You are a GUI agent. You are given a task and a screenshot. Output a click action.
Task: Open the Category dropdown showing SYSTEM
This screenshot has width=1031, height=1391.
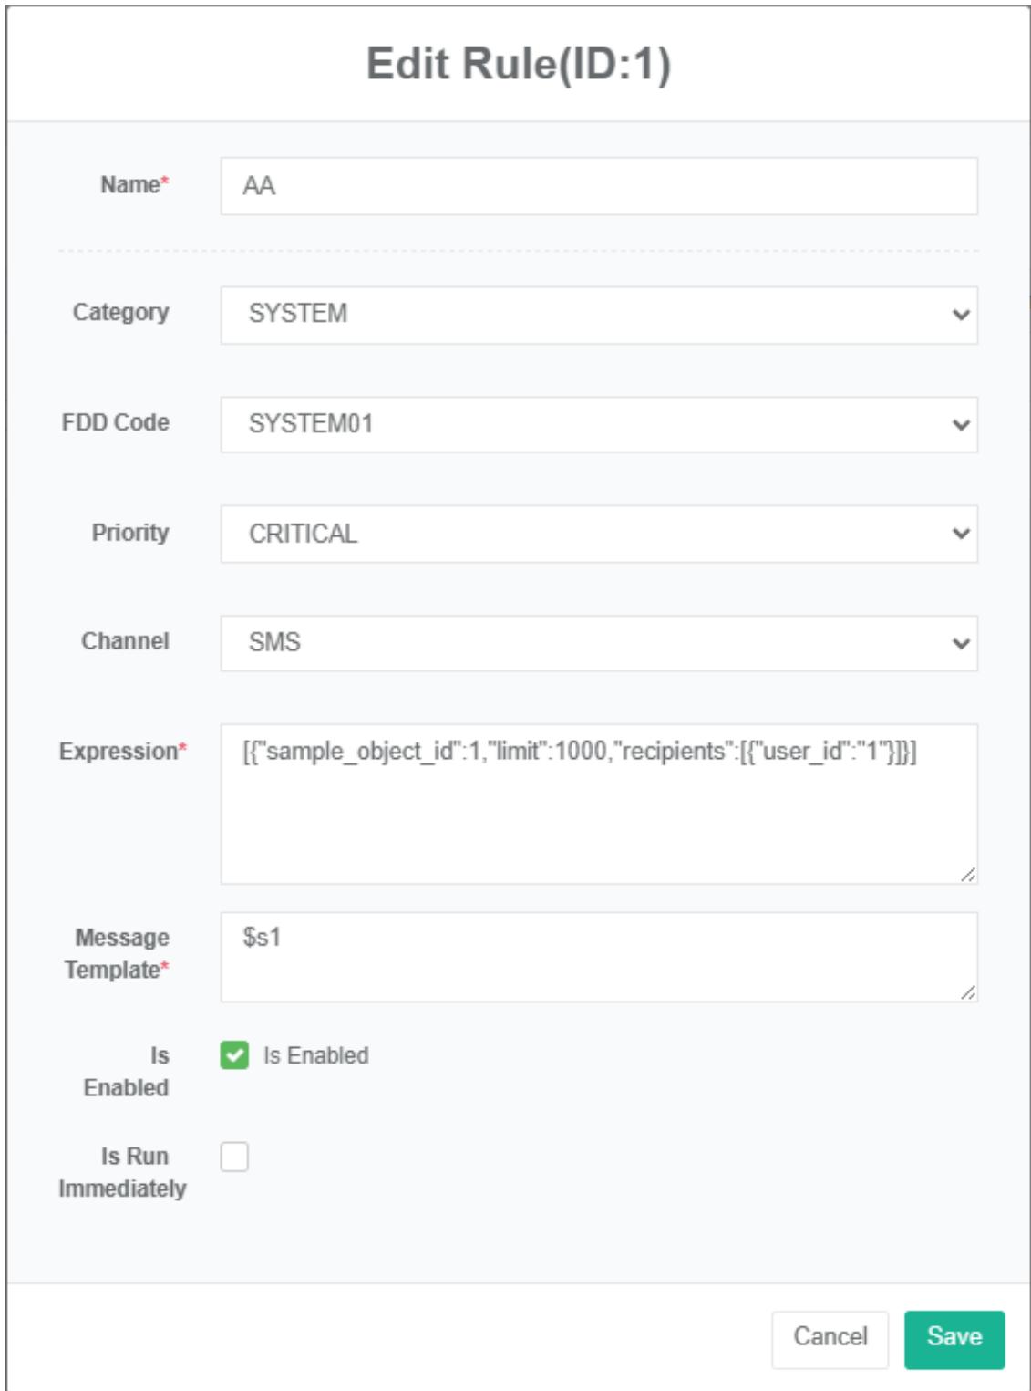[598, 315]
